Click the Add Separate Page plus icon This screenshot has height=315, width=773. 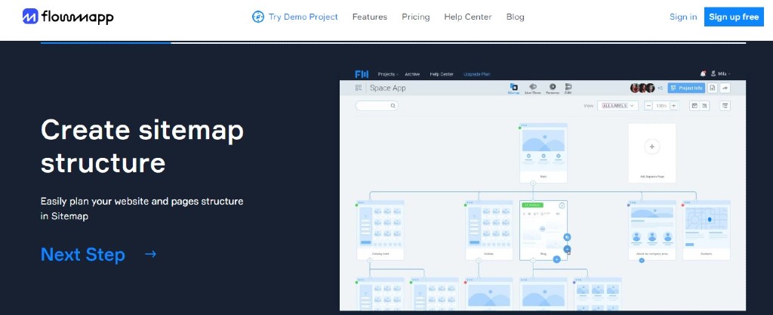pyautogui.click(x=651, y=147)
